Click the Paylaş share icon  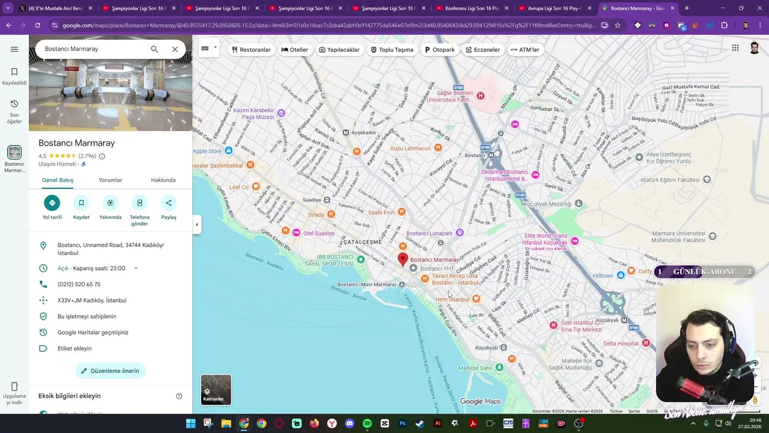click(x=169, y=203)
